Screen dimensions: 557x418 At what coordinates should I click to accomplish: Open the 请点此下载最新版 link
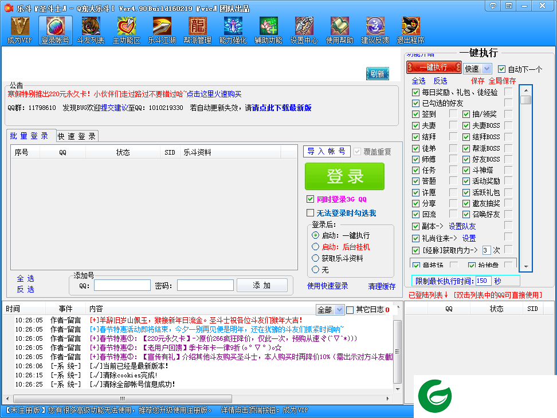(x=281, y=108)
